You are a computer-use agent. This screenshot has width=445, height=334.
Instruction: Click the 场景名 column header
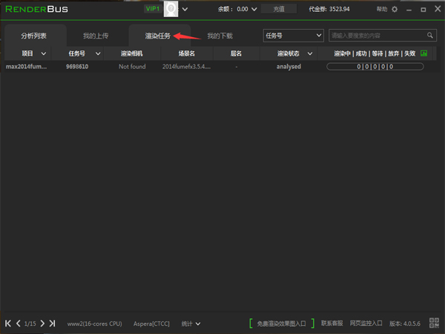pyautogui.click(x=186, y=53)
